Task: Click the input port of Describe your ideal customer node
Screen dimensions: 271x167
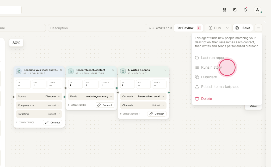Action: click(x=14, y=97)
